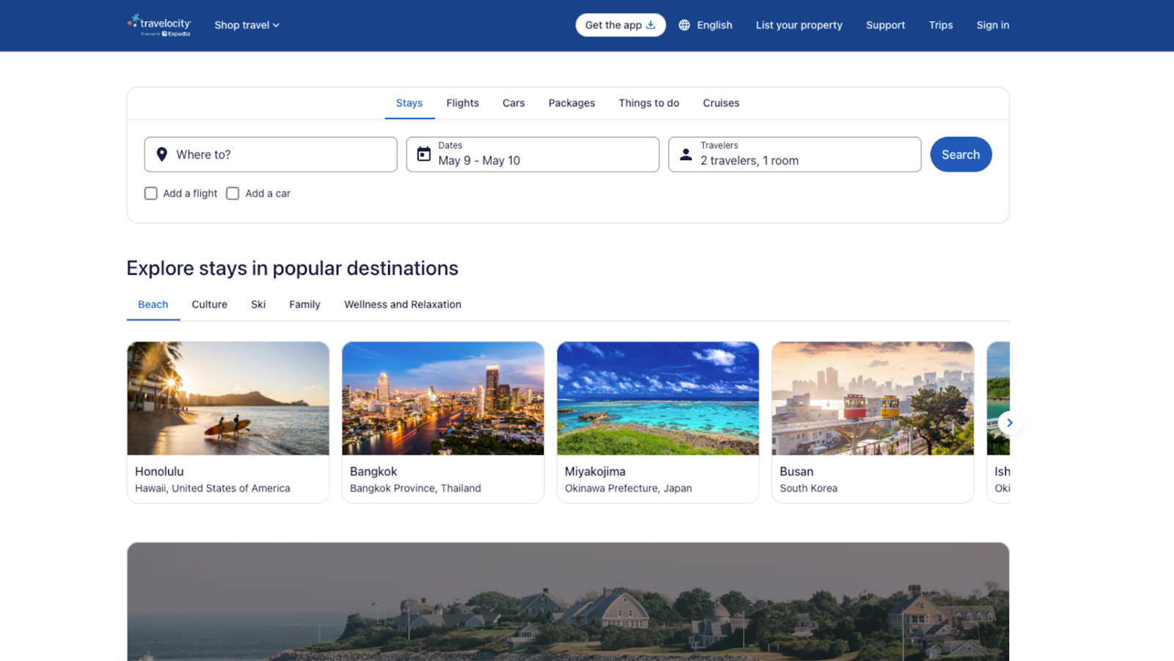Click the Miyakojima card title
1174x661 pixels.
pyautogui.click(x=595, y=472)
